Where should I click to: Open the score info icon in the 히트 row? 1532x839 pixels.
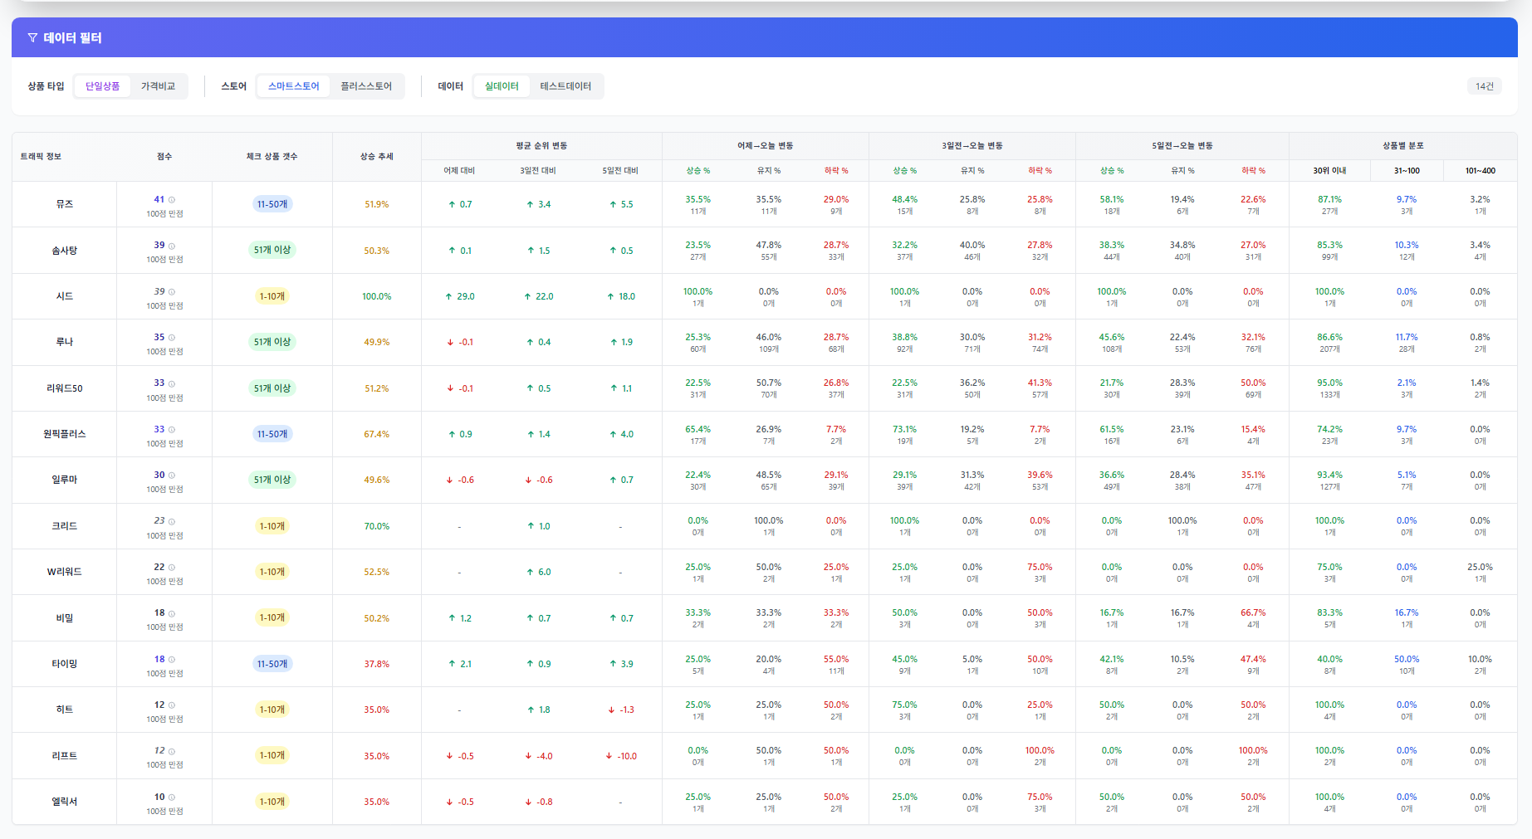(172, 705)
